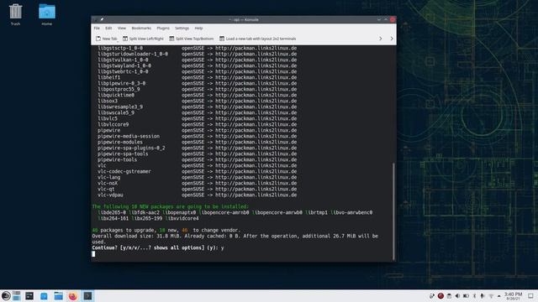Open the Bookmarks menu in Konsole

141,28
